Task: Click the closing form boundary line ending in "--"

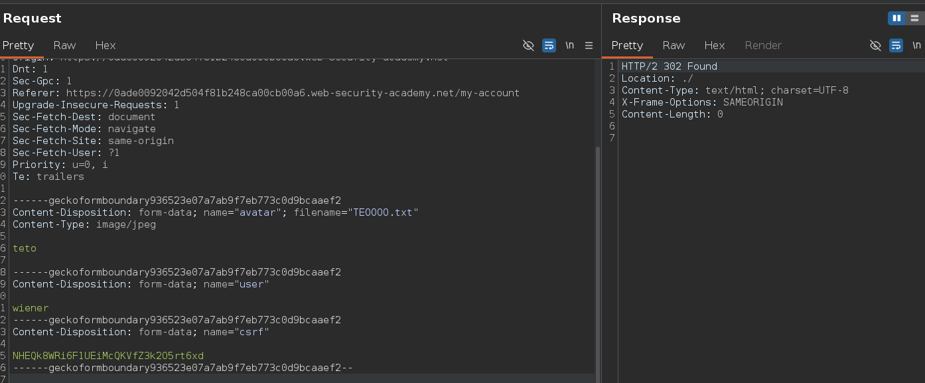Action: click(x=182, y=368)
